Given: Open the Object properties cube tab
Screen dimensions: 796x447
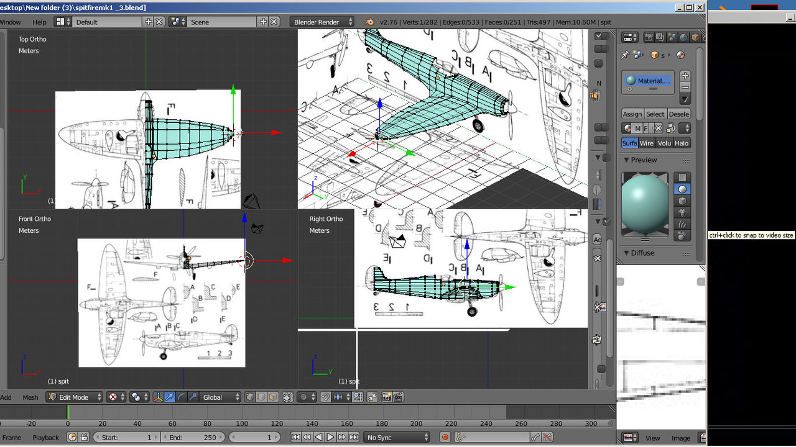Looking at the screenshot, I should 695,37.
